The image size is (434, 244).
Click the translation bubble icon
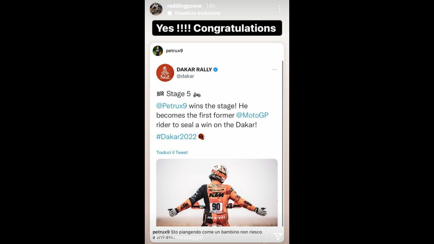(170, 13)
